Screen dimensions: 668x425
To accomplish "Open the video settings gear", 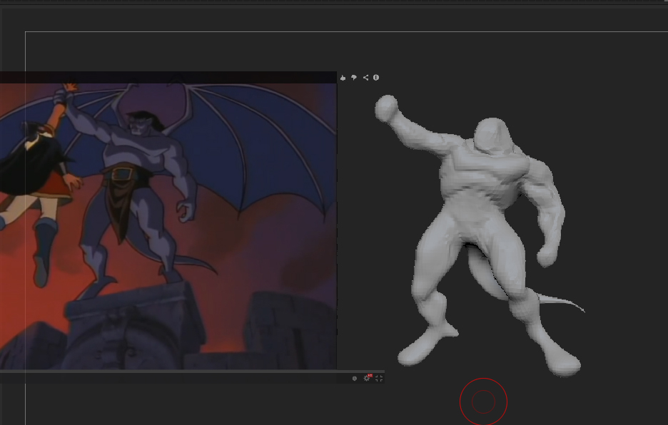I will pos(367,378).
